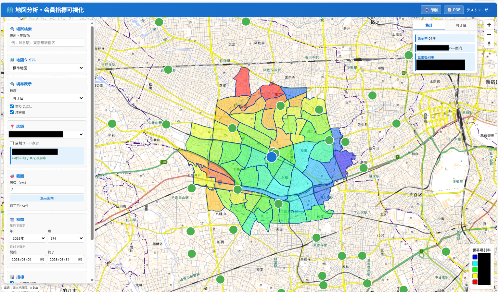Image resolution: width=498 pixels, height=292 pixels.
Task: Click the red swatch in 世帯吸引率 legend
Action: 475,282
